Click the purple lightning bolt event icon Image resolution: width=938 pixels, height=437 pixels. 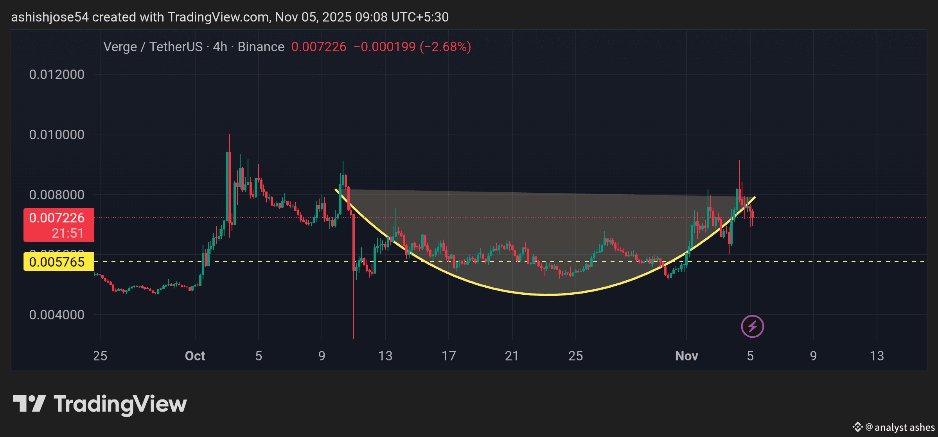click(752, 326)
